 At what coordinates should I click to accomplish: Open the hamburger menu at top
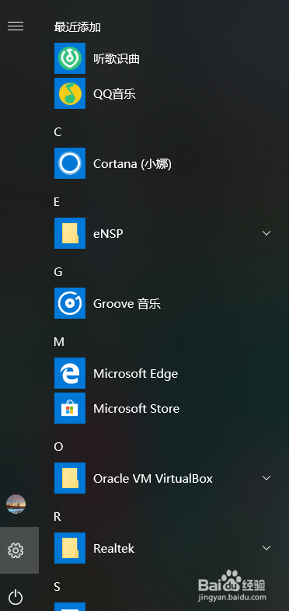(x=16, y=26)
